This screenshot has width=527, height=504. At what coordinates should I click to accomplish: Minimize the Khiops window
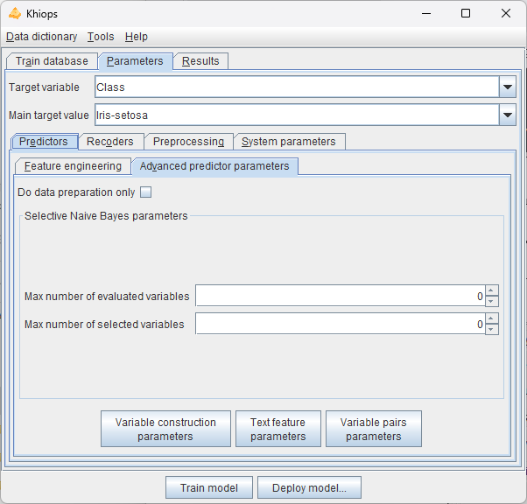coord(426,13)
